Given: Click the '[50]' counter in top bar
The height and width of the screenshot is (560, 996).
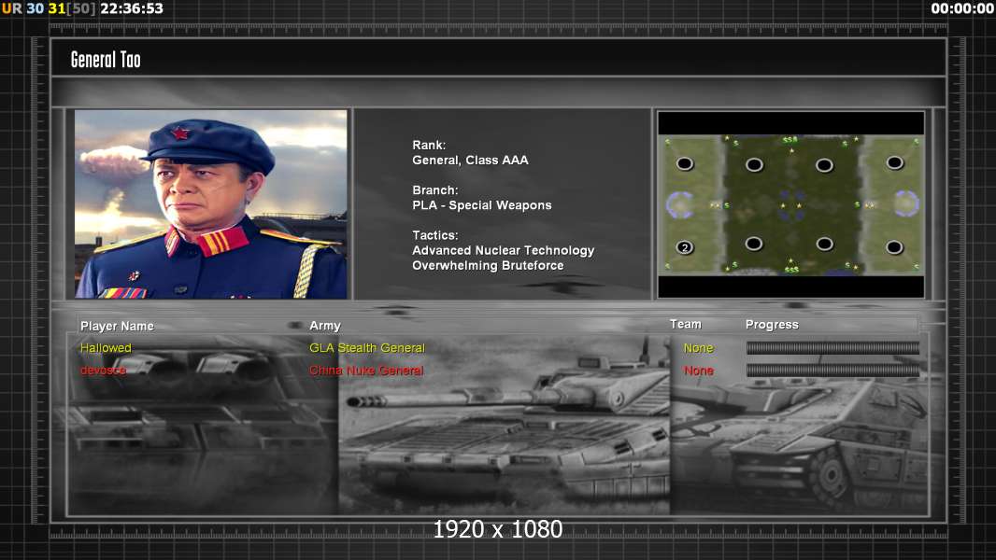Looking at the screenshot, I should coord(81,8).
